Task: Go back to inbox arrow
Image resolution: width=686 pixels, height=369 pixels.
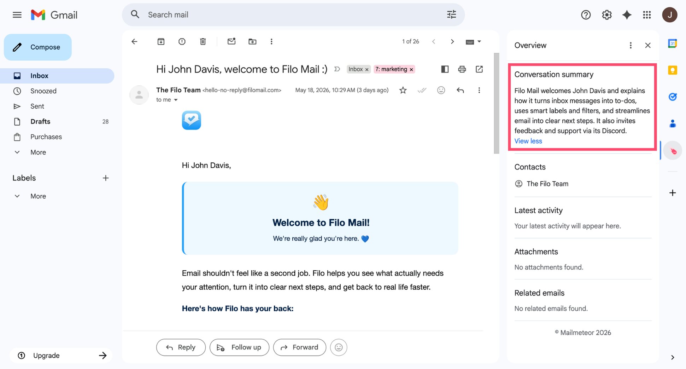Action: (x=134, y=41)
